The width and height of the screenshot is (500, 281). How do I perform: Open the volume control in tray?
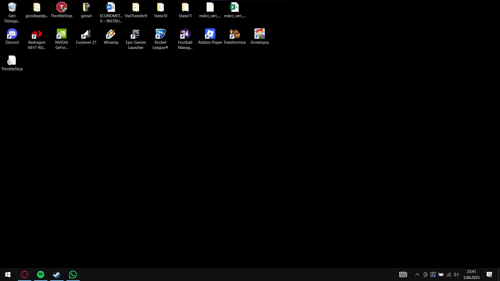click(x=456, y=274)
